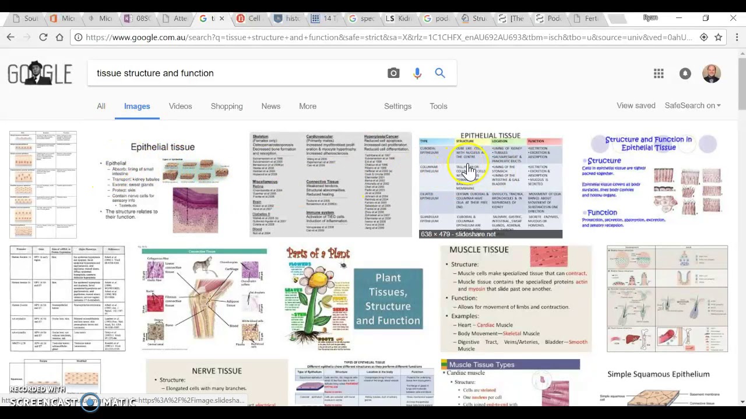
Task: Select the Images search tab
Action: (137, 106)
